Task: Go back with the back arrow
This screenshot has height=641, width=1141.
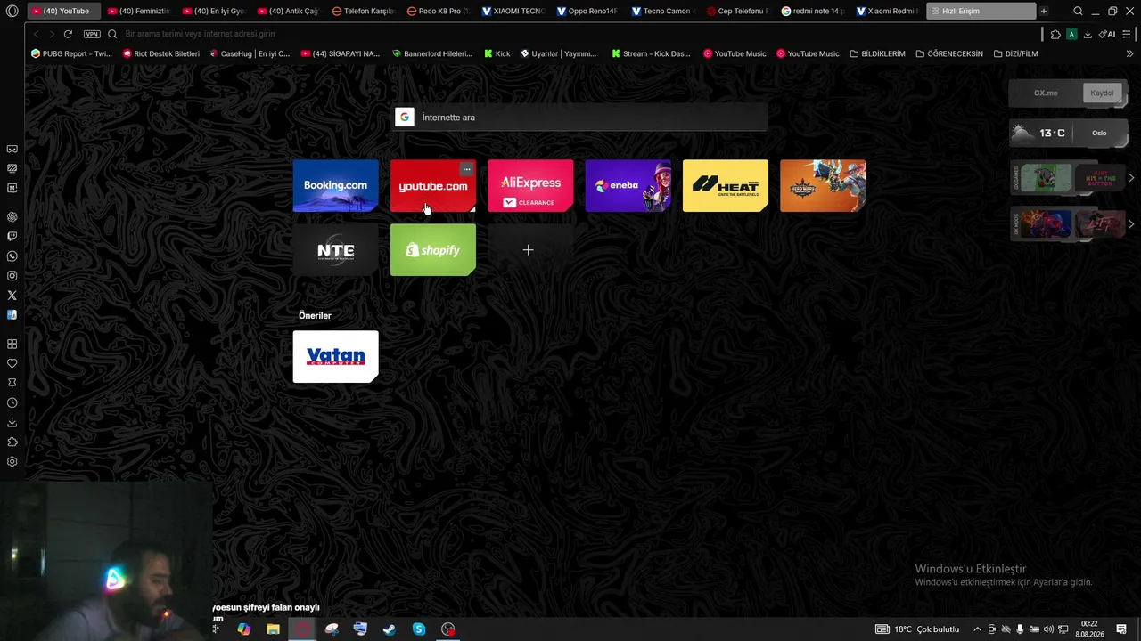Action: [x=36, y=34]
